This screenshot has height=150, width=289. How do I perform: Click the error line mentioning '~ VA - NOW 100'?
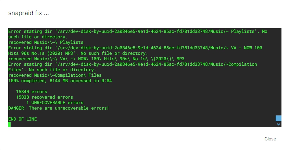(x=135, y=48)
